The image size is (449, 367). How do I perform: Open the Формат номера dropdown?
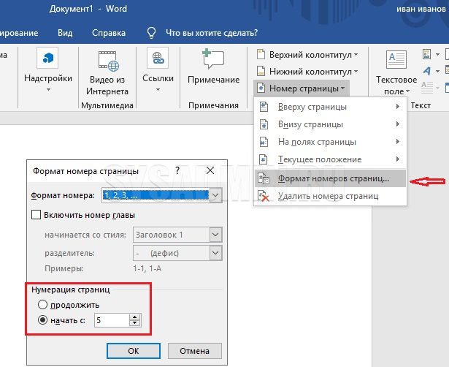coord(215,195)
